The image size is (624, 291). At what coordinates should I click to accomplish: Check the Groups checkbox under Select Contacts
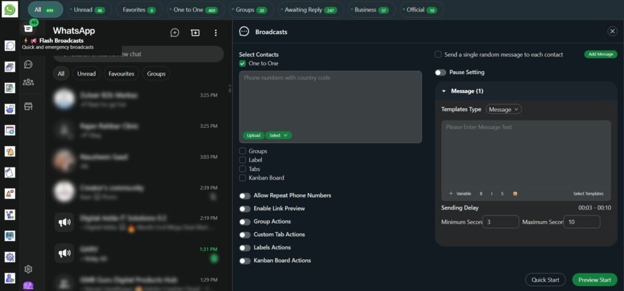[x=243, y=151]
